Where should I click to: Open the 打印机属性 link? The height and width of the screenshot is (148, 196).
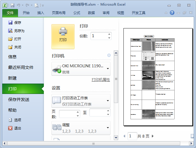coord(101,80)
